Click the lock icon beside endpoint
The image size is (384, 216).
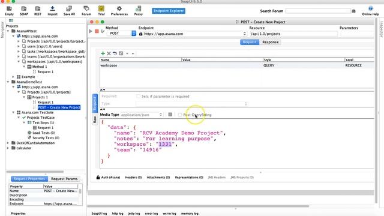click(140, 34)
